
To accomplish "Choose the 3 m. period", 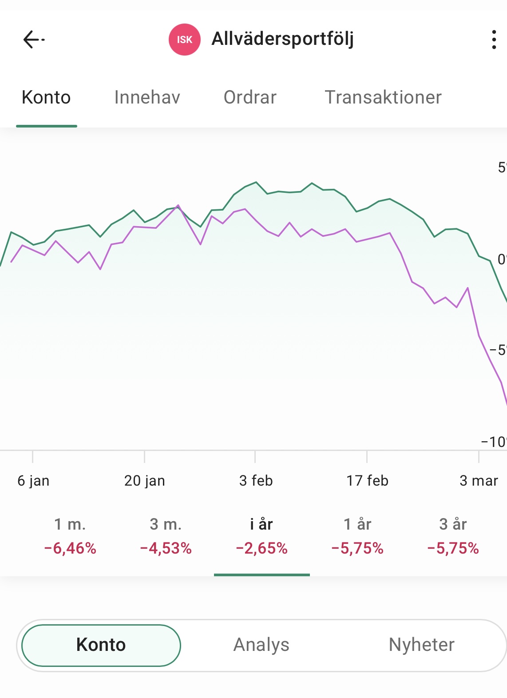I will (166, 536).
